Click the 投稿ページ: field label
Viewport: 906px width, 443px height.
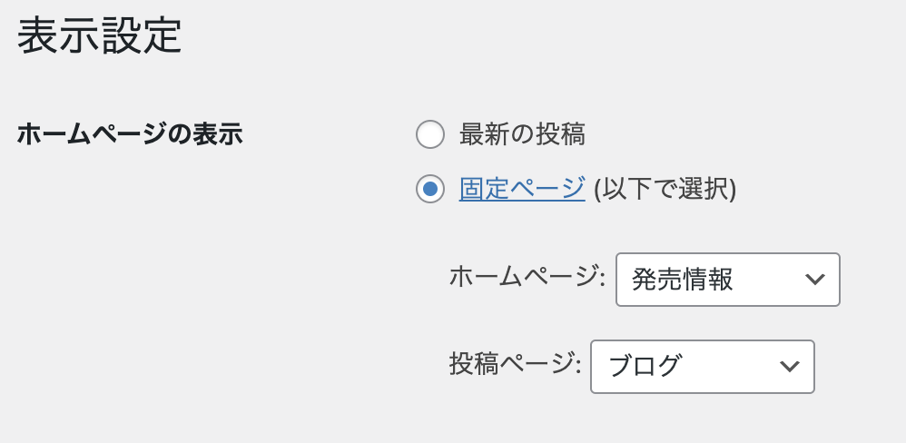(x=515, y=365)
